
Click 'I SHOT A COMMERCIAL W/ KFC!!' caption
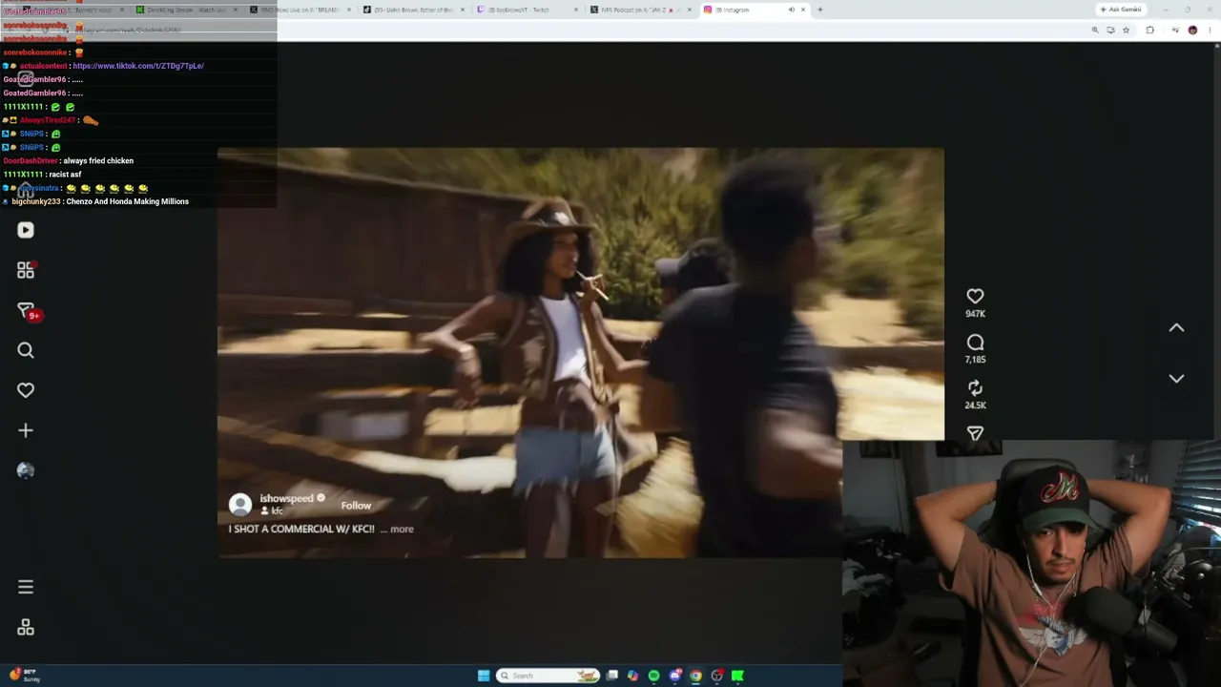click(x=301, y=530)
